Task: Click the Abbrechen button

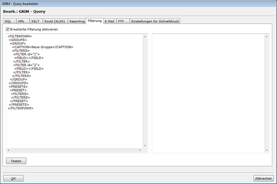Action: click(263, 178)
